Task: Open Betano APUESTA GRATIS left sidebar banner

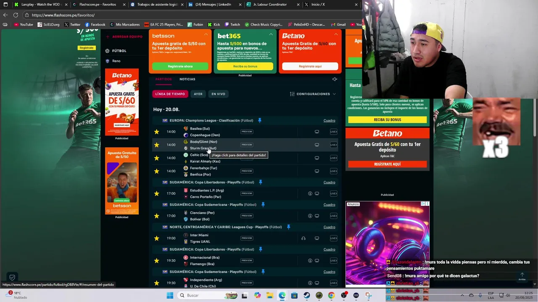Action: (x=122, y=102)
